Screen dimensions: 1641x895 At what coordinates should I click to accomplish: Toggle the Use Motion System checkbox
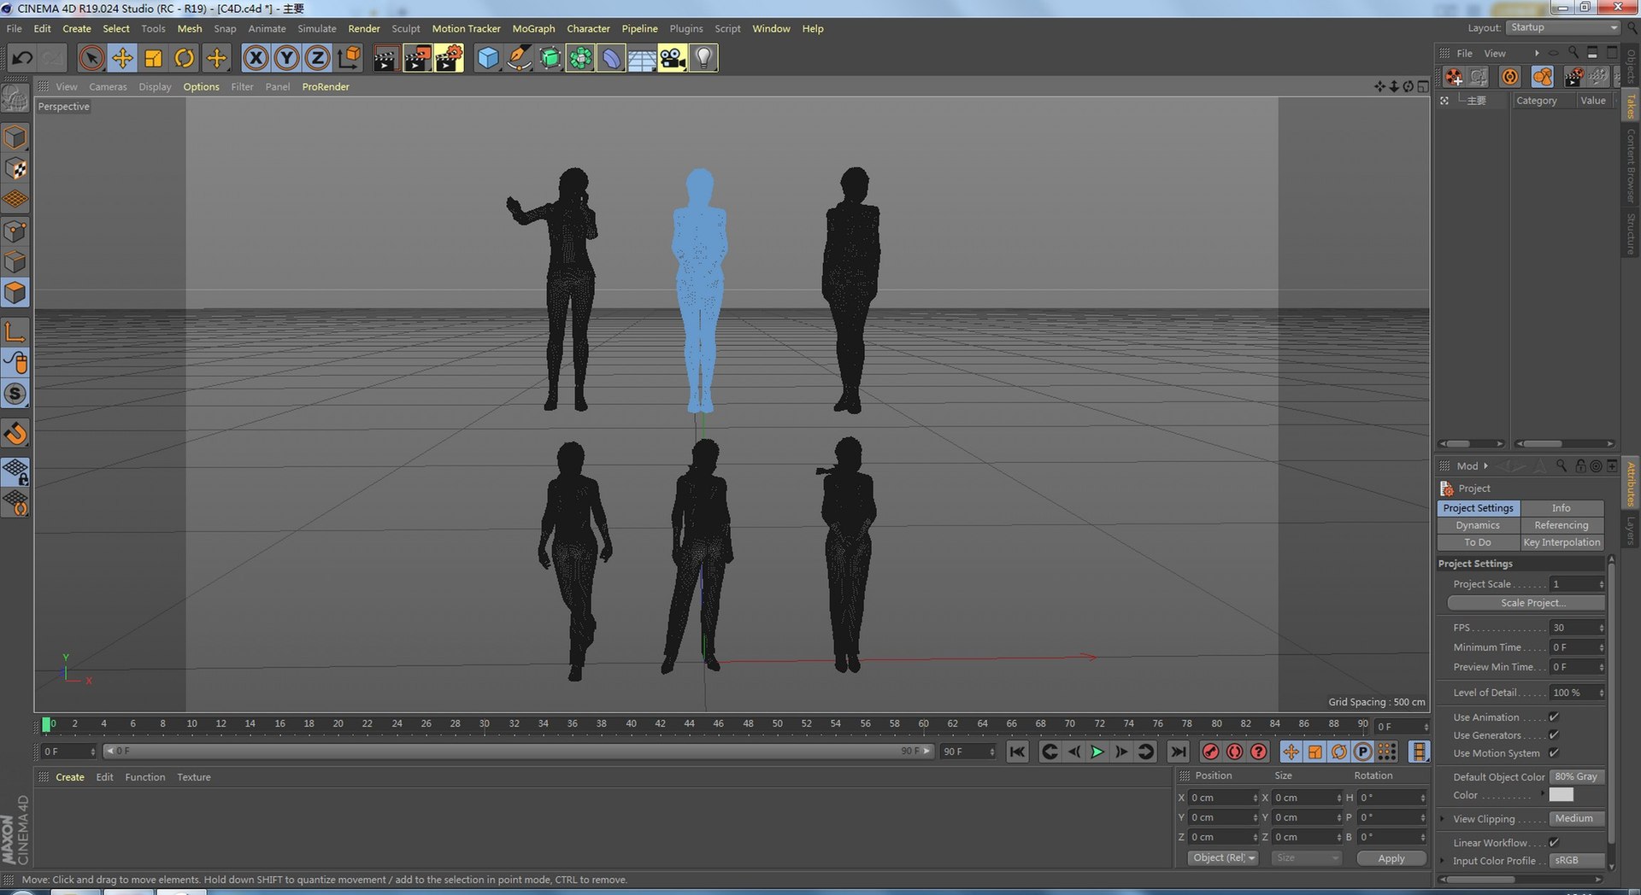pyautogui.click(x=1554, y=753)
